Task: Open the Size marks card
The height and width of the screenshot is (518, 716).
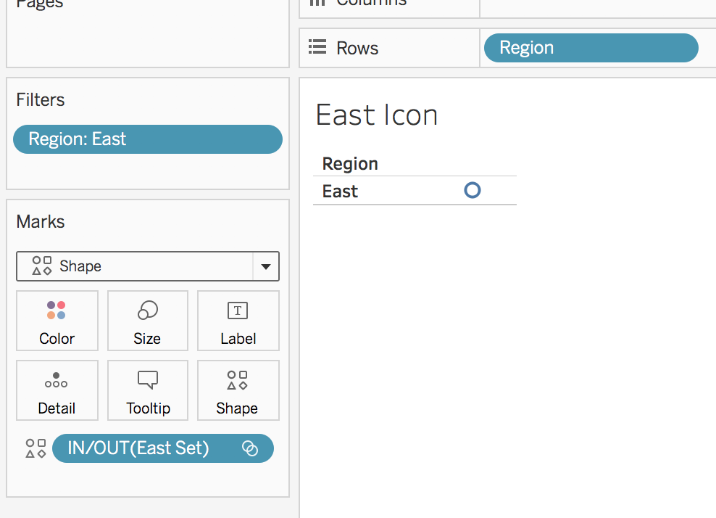Action: tap(148, 321)
